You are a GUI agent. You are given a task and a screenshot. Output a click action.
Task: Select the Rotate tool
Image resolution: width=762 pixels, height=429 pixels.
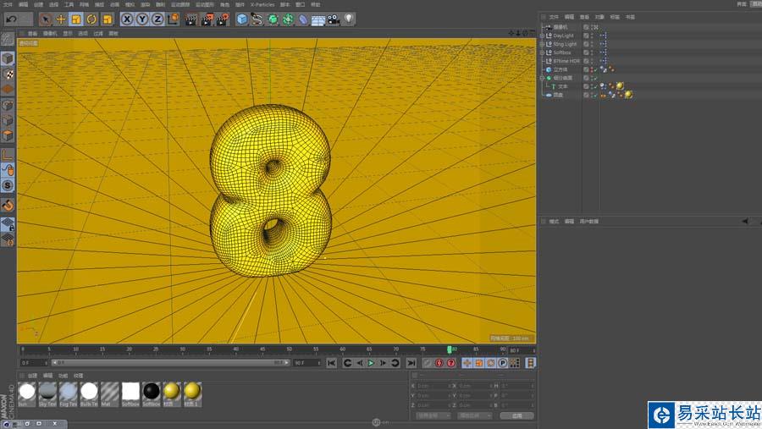point(91,19)
